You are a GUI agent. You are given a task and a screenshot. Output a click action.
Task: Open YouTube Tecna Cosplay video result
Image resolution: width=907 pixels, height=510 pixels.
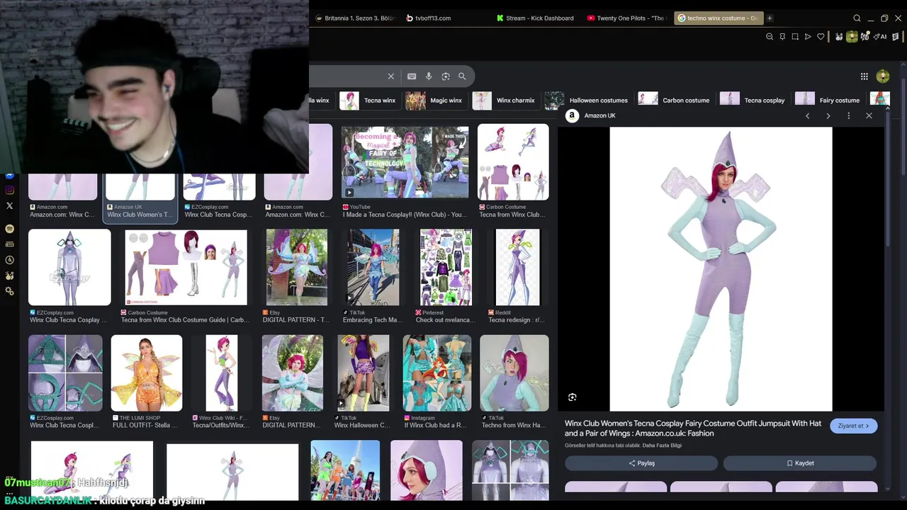[x=405, y=162]
